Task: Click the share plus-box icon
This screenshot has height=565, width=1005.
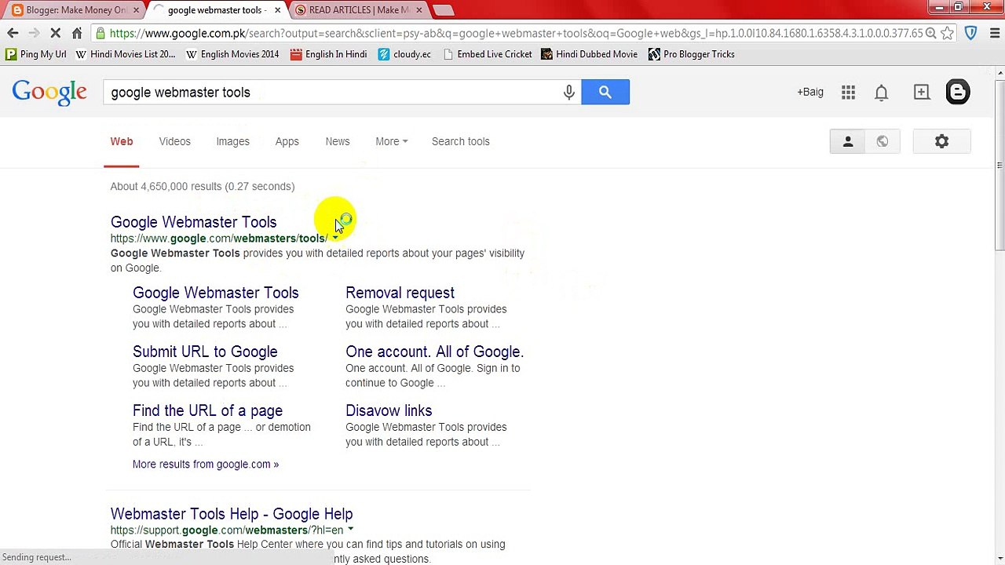Action: point(922,93)
